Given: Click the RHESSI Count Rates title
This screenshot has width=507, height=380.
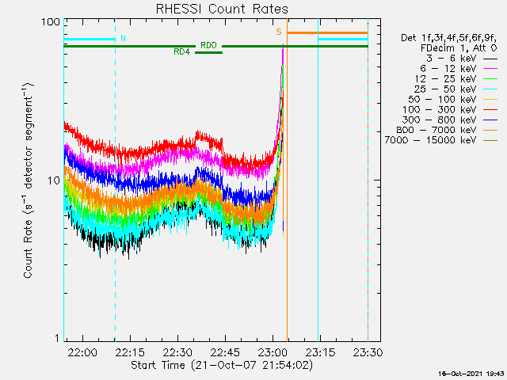Looking at the screenshot, I should [222, 9].
